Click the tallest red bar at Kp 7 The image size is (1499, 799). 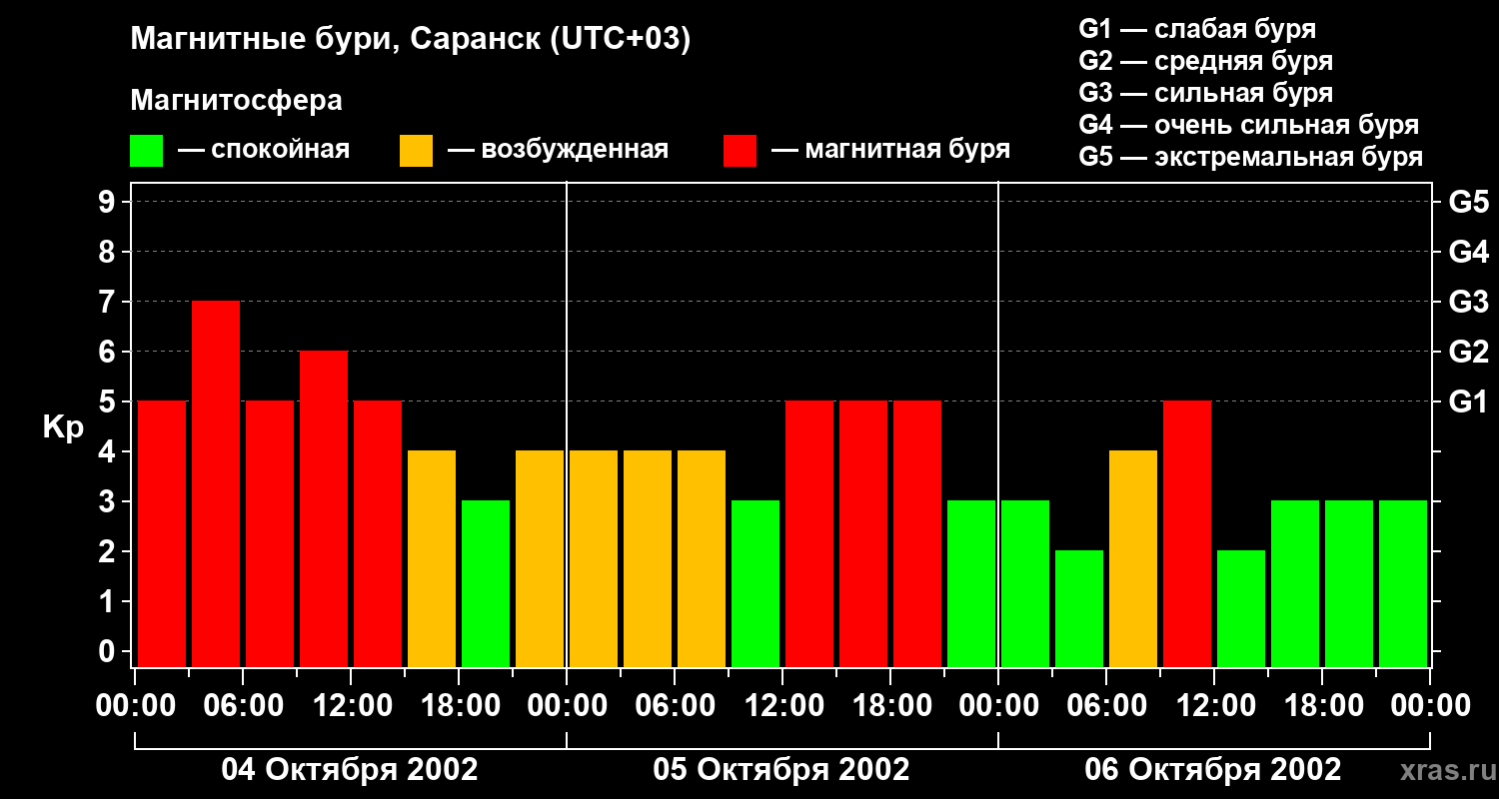point(216,483)
